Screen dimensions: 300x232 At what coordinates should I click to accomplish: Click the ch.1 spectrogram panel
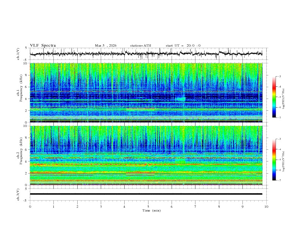pos(146,92)
